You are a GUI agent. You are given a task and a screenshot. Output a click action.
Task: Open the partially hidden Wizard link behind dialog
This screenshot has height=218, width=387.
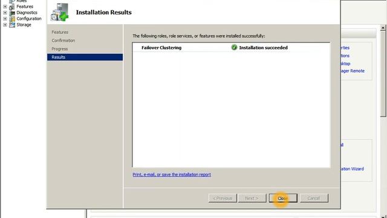coord(352,169)
